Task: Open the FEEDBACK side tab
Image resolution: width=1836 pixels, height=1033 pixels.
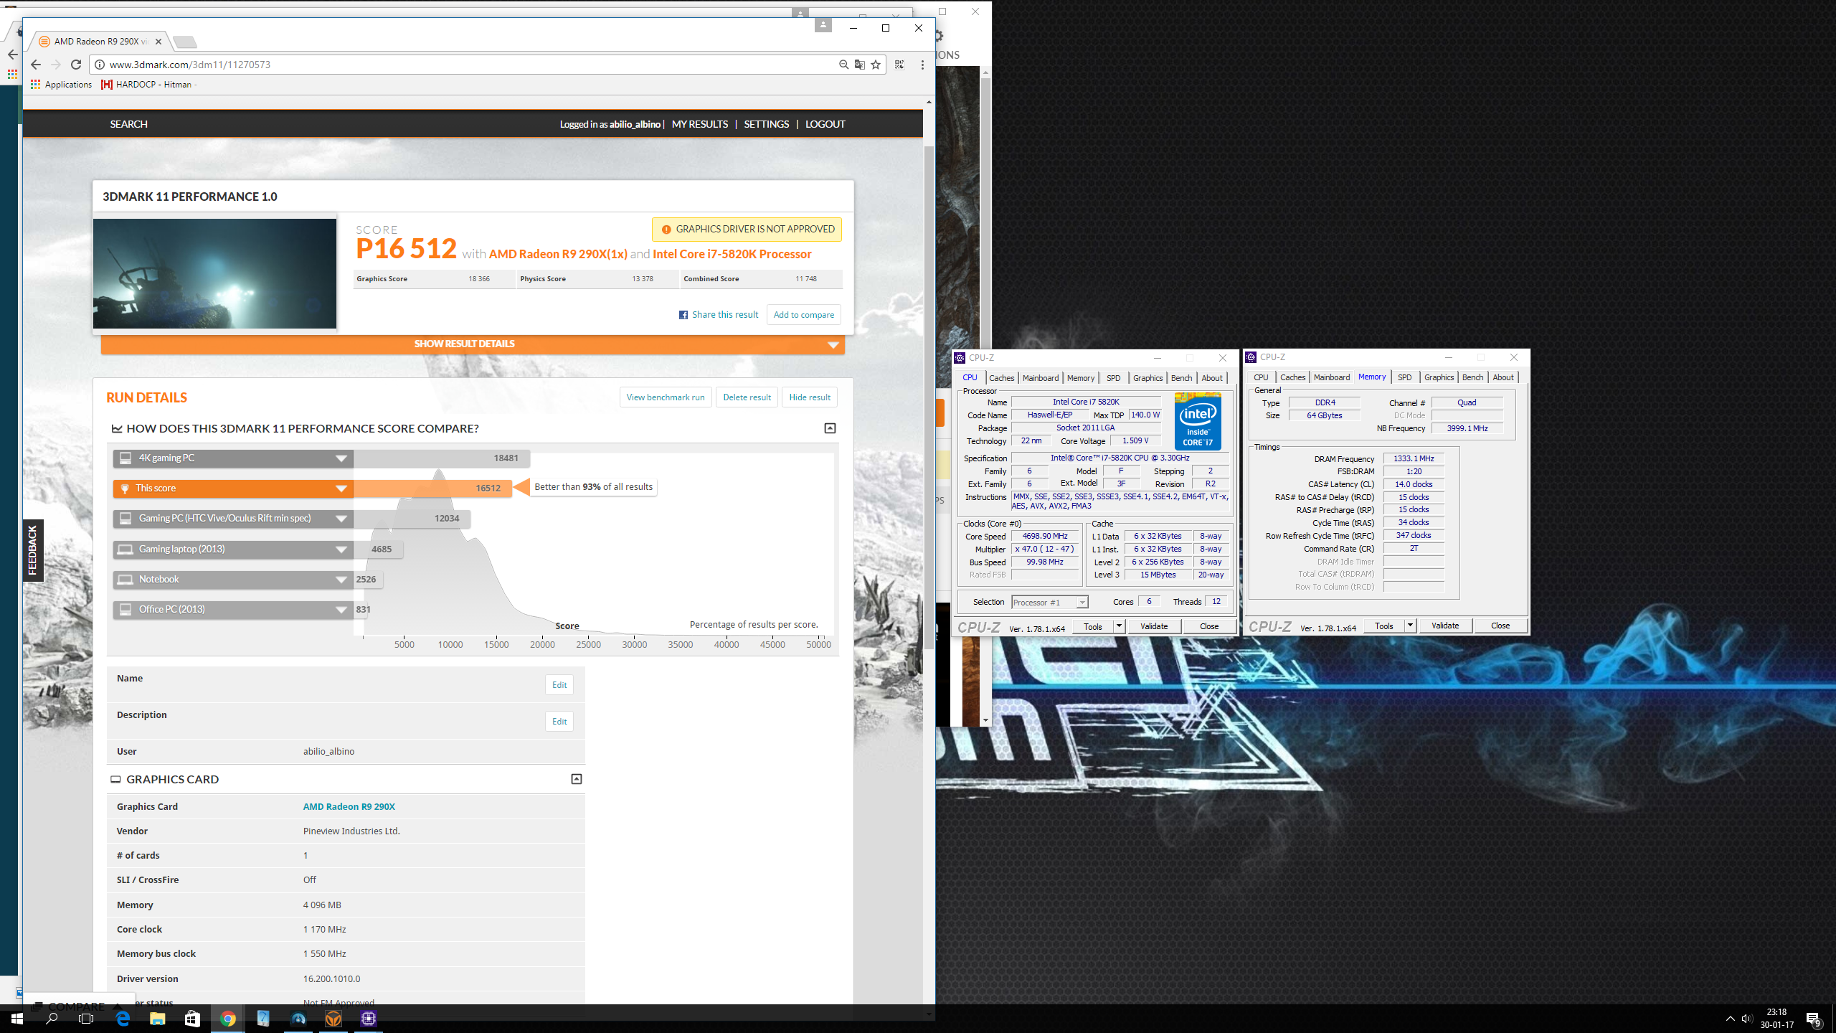Action: (x=33, y=550)
